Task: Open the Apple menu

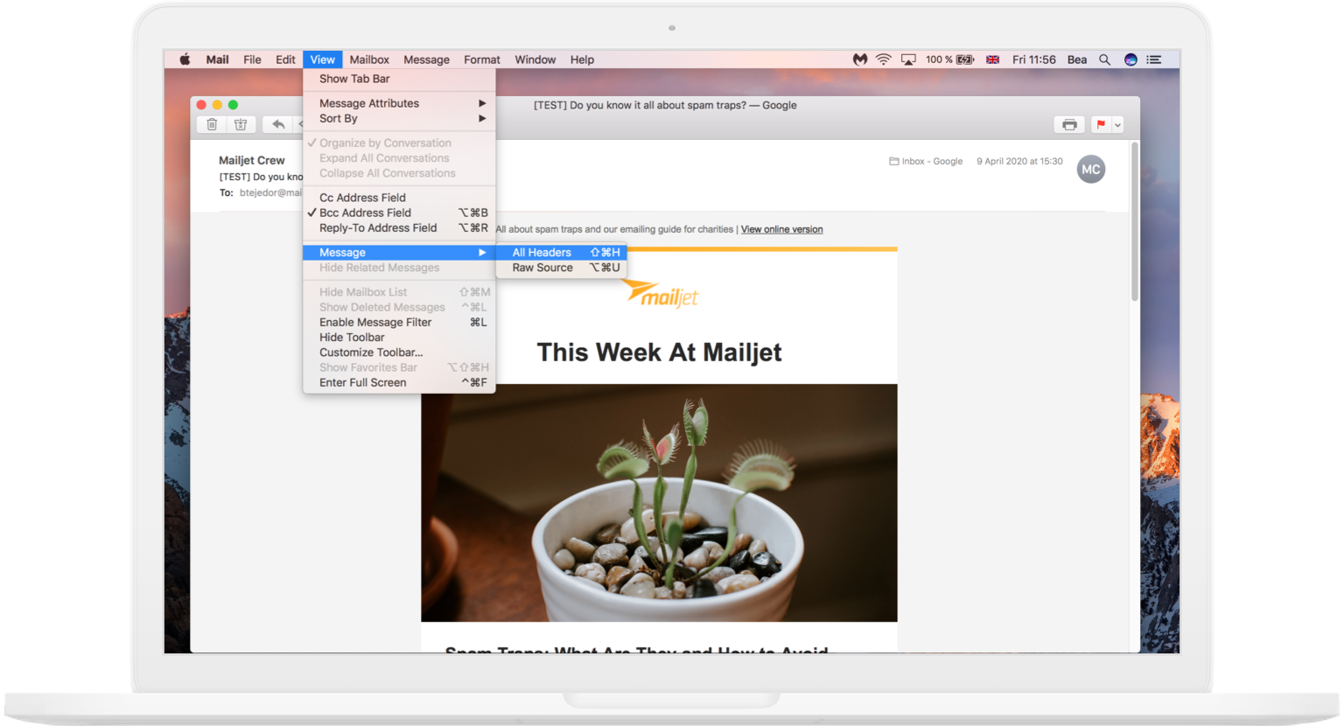Action: pyautogui.click(x=185, y=59)
